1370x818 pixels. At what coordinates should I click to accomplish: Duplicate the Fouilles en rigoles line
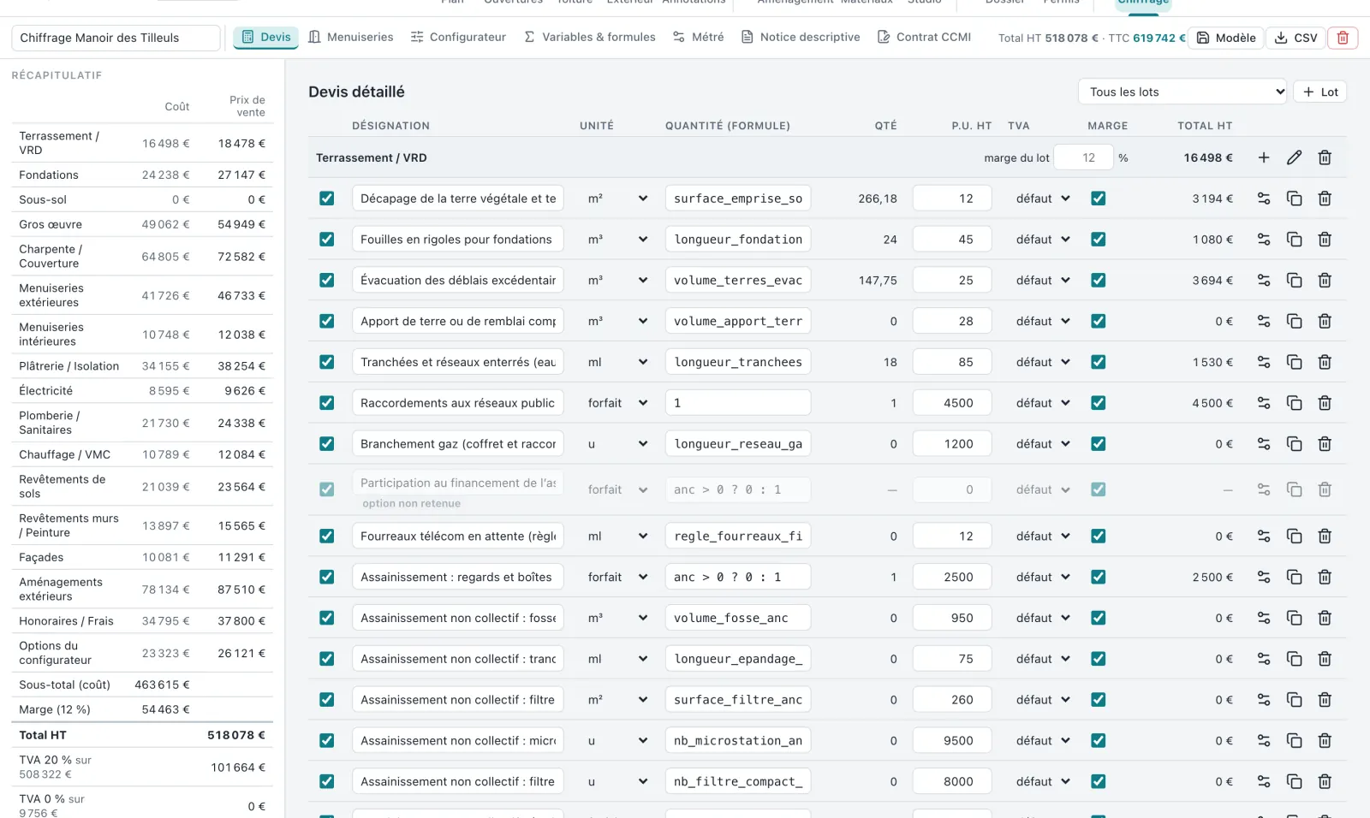(1294, 240)
